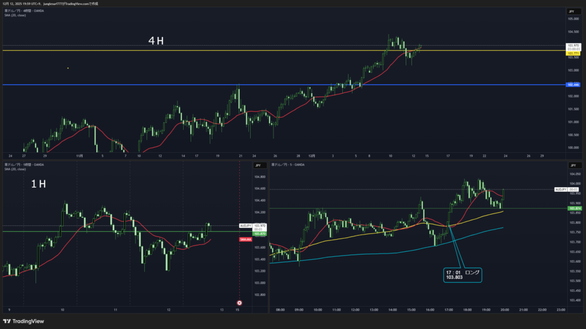Screen dimensions: 586x329
Task: Click the yellow 103.771 price label
Action: click(572, 53)
